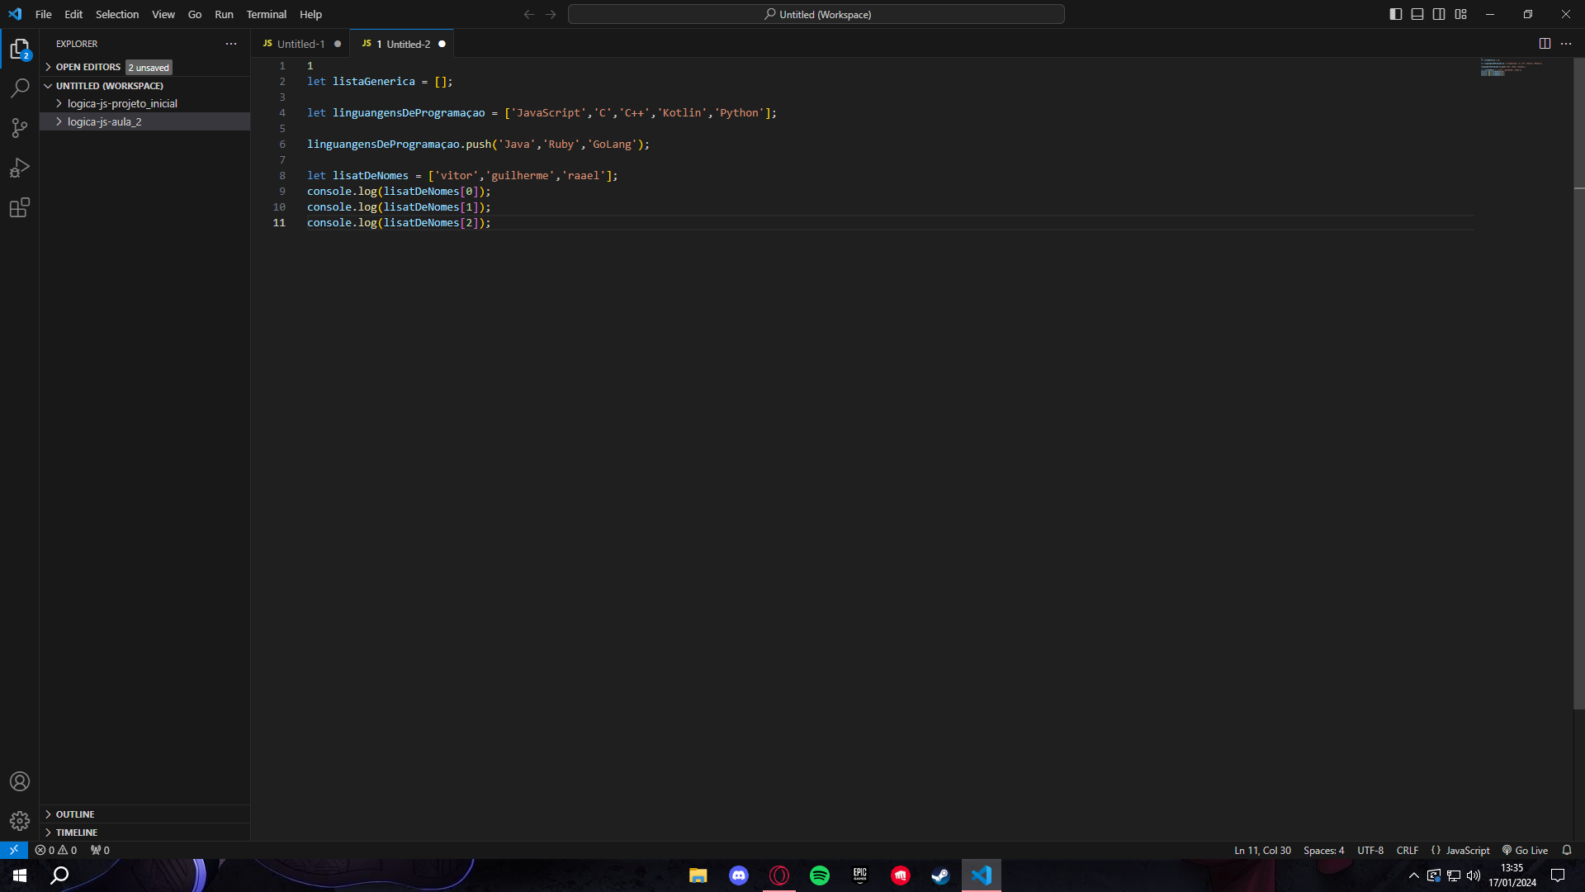Open the Extensions view in sidebar
This screenshot has width=1585, height=892.
(20, 208)
